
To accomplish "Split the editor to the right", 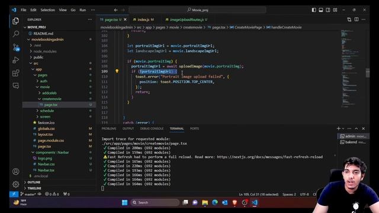I will click(x=356, y=20).
